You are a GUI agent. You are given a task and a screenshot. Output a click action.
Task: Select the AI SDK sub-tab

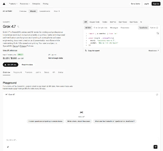point(88,28)
